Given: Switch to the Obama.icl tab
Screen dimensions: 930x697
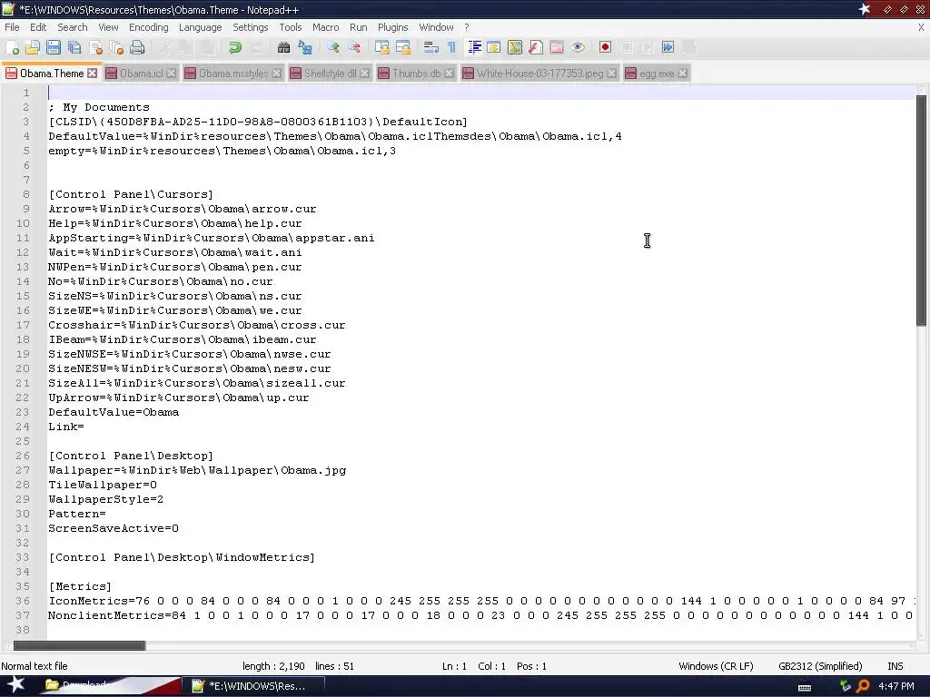Looking at the screenshot, I should click(x=141, y=74).
